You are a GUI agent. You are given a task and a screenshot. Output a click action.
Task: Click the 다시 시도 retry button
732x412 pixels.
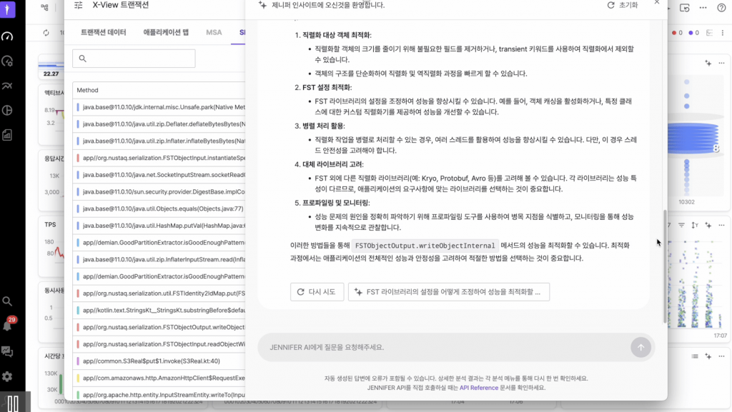coord(317,291)
